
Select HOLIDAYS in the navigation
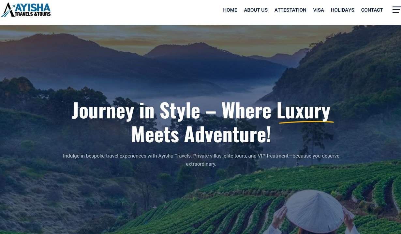[x=342, y=10]
